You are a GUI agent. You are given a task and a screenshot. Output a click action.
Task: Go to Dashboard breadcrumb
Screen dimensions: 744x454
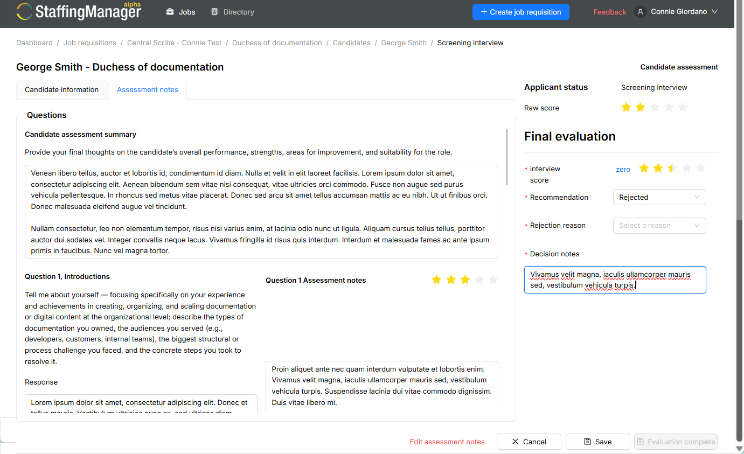pos(34,43)
